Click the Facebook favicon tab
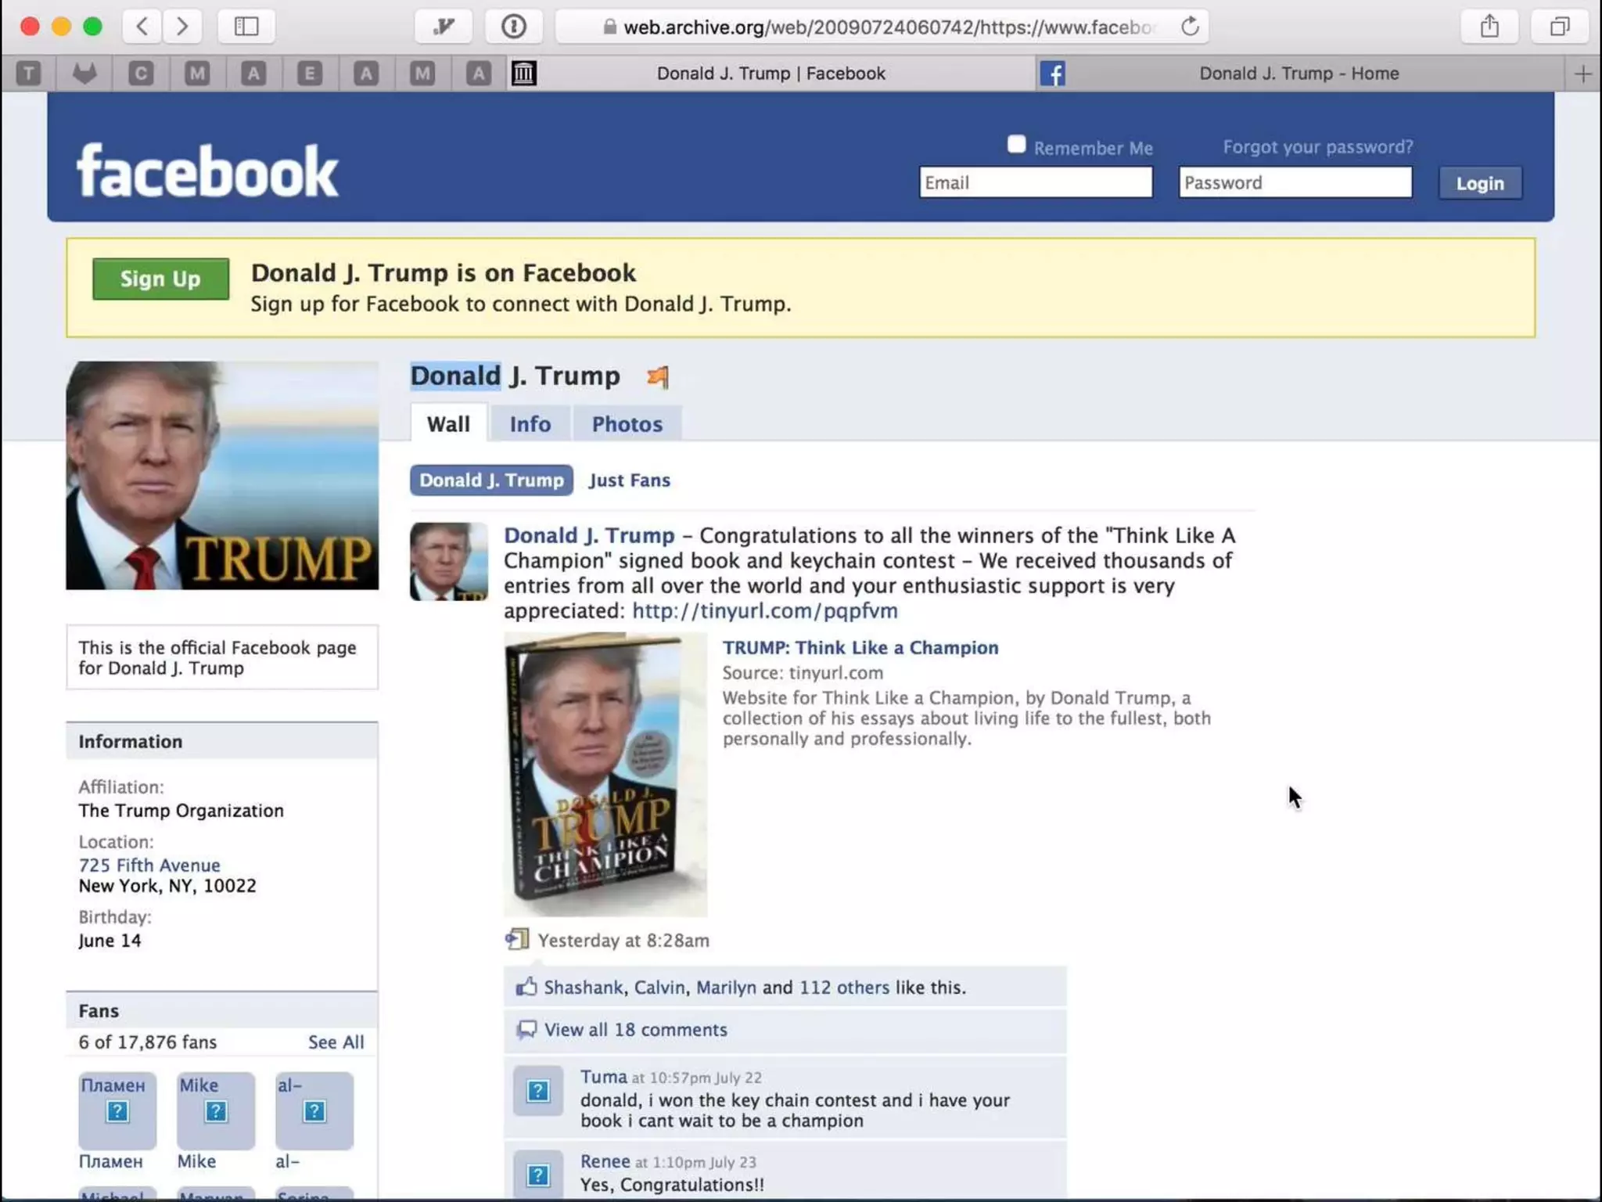This screenshot has height=1202, width=1602. pos(1052,74)
